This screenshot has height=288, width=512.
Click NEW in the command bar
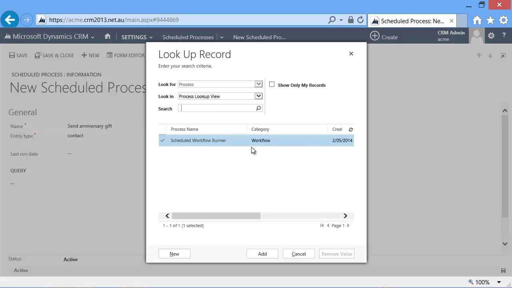(90, 55)
